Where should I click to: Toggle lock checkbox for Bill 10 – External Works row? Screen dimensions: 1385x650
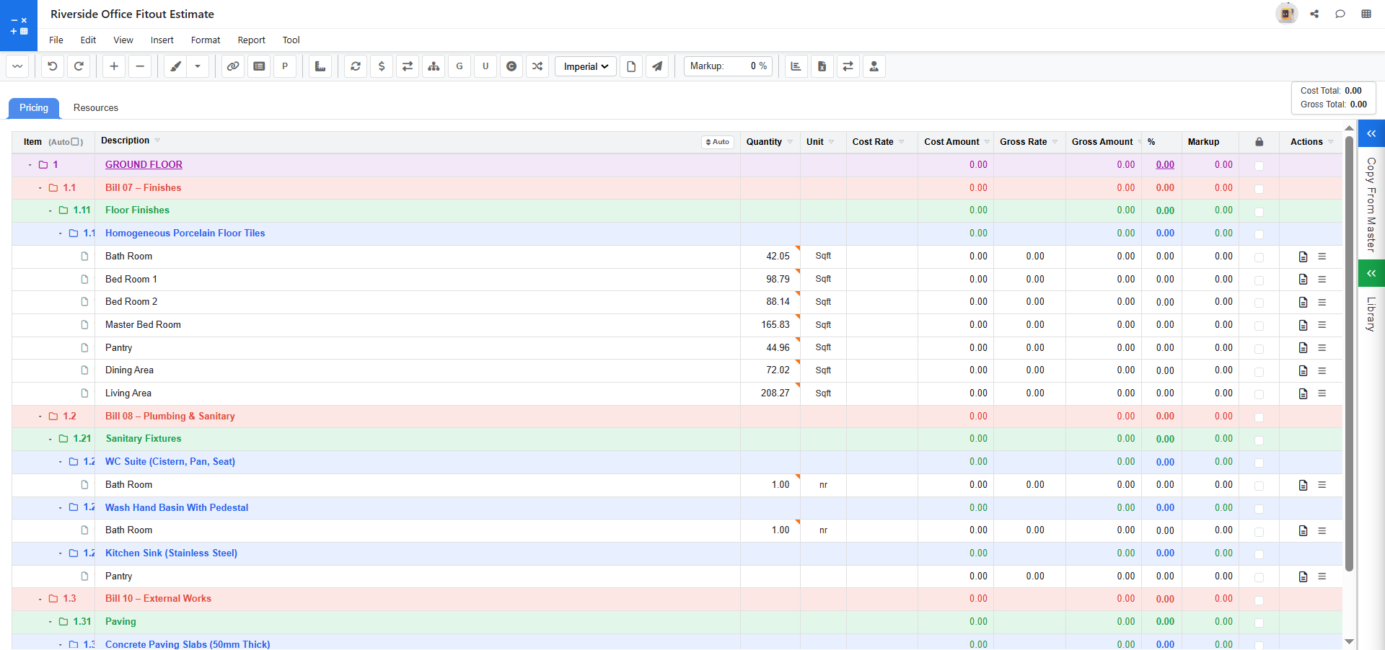[1259, 600]
